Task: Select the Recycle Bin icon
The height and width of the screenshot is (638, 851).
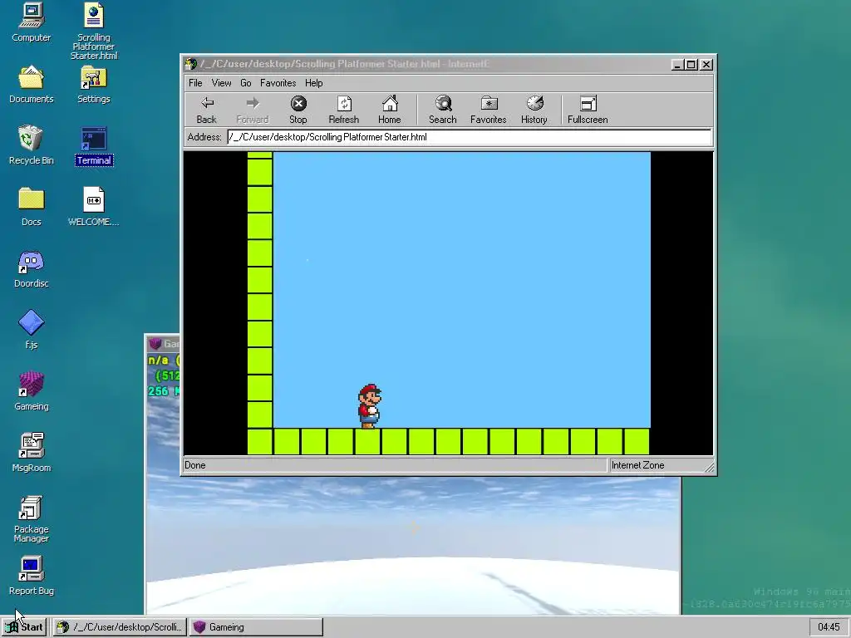Action: [32, 145]
